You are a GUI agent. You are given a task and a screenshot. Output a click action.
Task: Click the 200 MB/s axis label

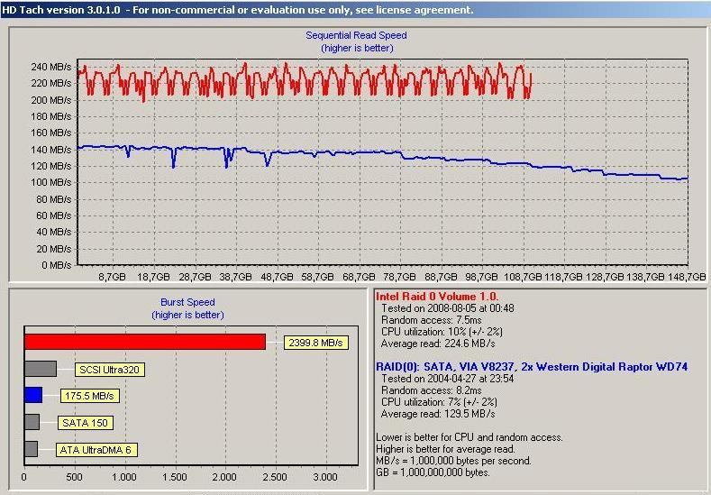50,100
